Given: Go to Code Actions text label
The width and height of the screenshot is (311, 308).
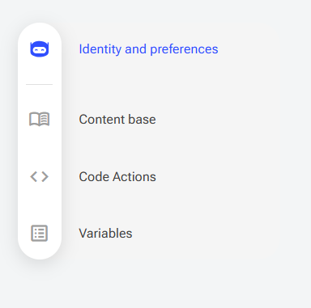Looking at the screenshot, I should point(117,177).
